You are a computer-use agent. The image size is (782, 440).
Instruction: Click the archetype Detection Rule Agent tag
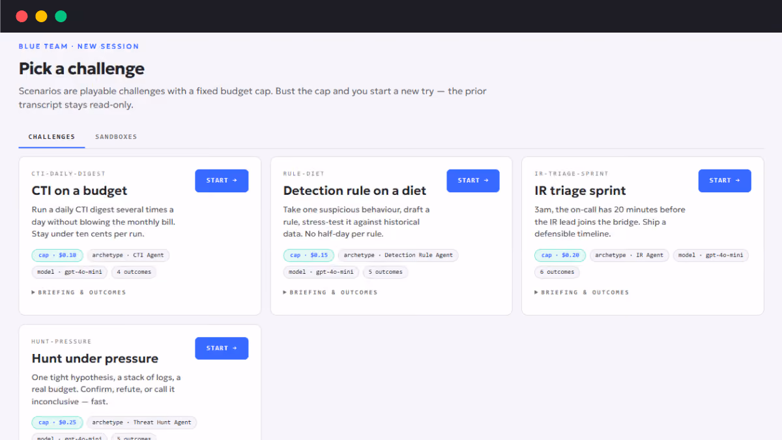tap(398, 255)
